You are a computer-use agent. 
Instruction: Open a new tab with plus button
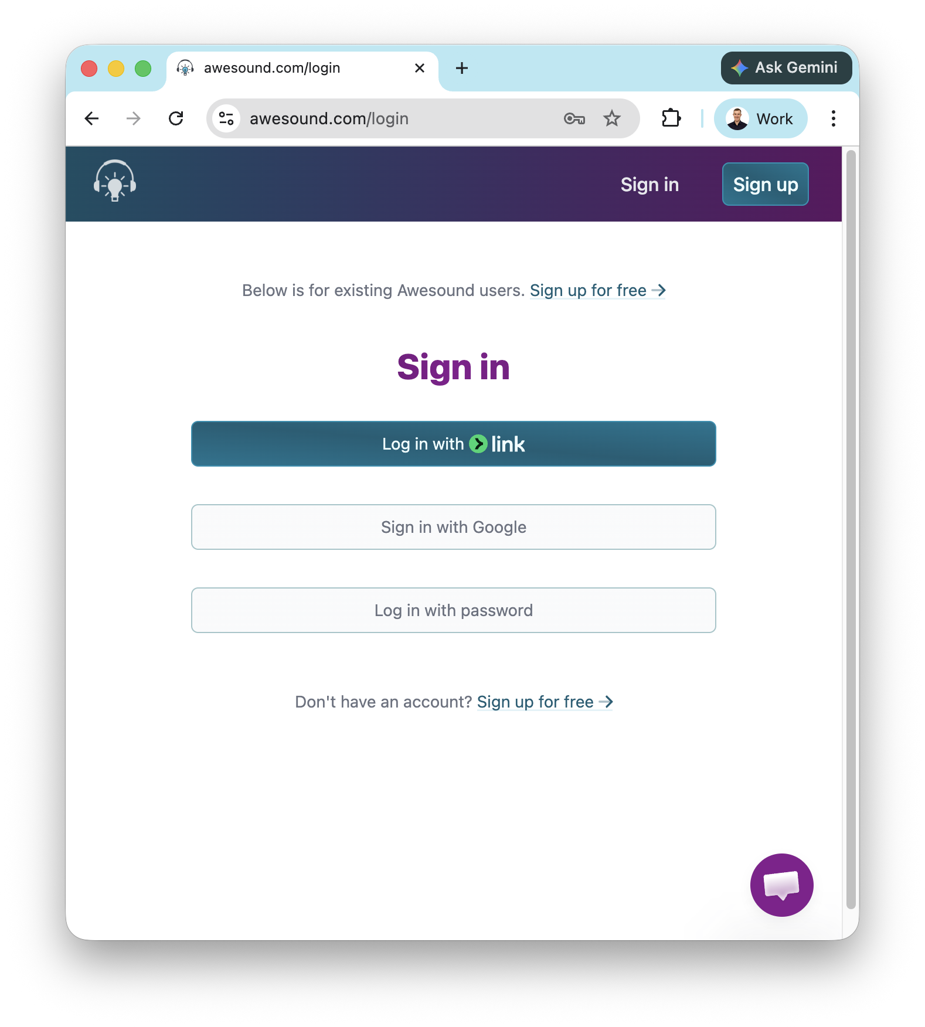click(x=462, y=68)
